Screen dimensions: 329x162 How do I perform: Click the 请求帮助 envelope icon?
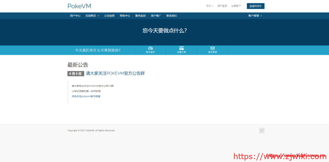pyautogui.click(x=213, y=48)
